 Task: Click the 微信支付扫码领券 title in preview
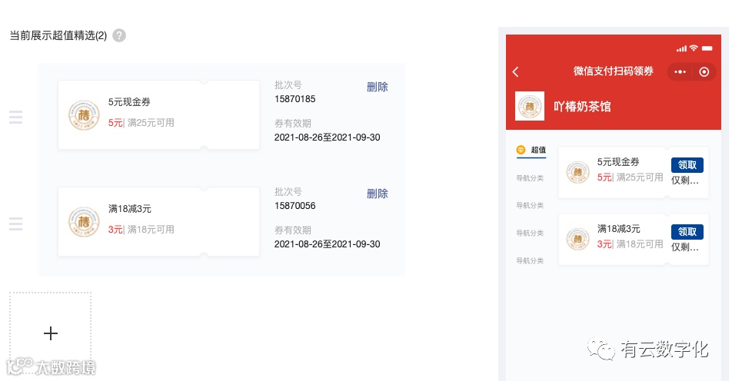point(614,71)
